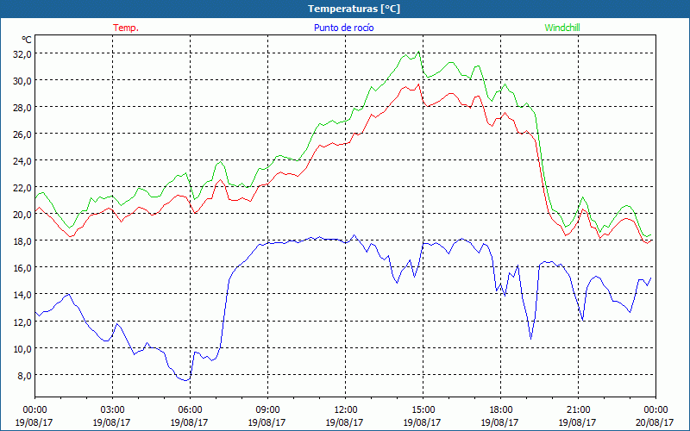The image size is (690, 431).
Task: Click the °C unit label on the axis
Action: point(27,40)
